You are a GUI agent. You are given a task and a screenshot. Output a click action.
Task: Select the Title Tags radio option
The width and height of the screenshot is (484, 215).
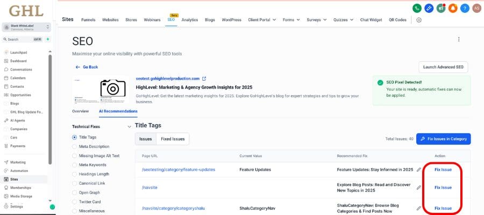74,137
